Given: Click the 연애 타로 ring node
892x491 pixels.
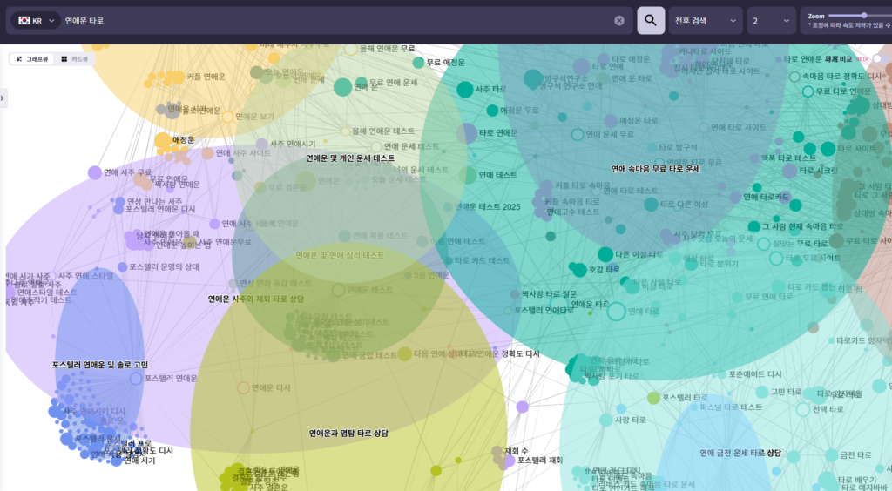Looking at the screenshot, I should 617,311.
